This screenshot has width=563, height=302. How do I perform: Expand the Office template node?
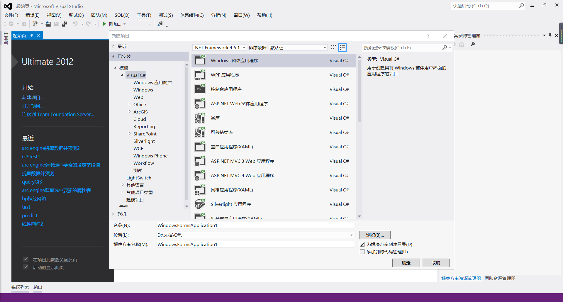click(130, 104)
